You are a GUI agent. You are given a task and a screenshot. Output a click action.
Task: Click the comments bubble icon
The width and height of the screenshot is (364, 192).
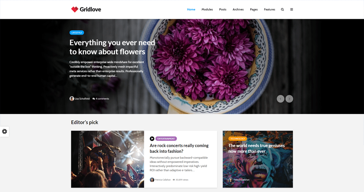(x=93, y=99)
